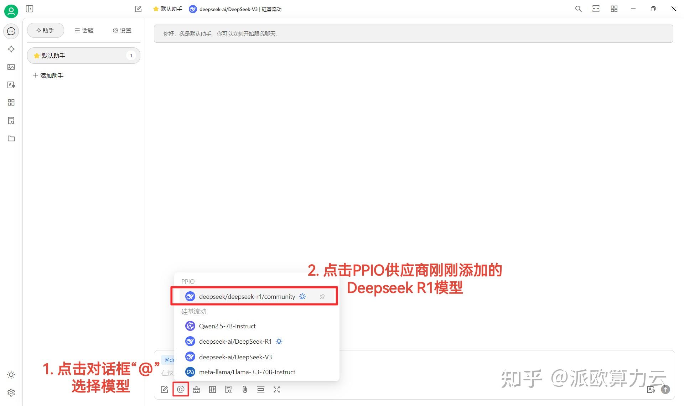Screen dimensions: 684x406
Task: Expand input box to fullscreen mode
Action: click(x=277, y=389)
